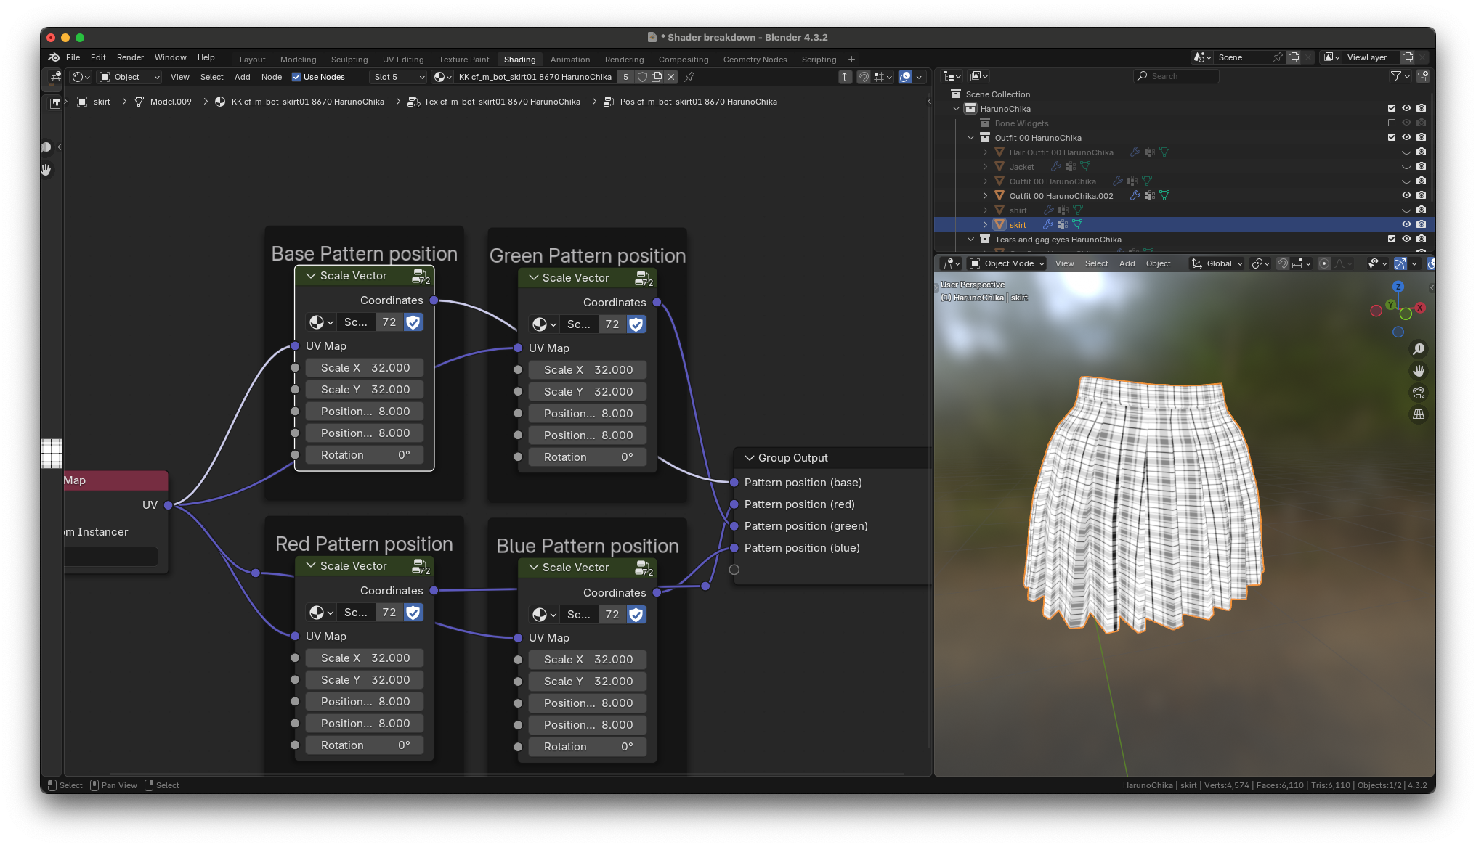This screenshot has width=1476, height=847.
Task: Uncheck the Use Nodes checkbox
Action: coord(296,77)
